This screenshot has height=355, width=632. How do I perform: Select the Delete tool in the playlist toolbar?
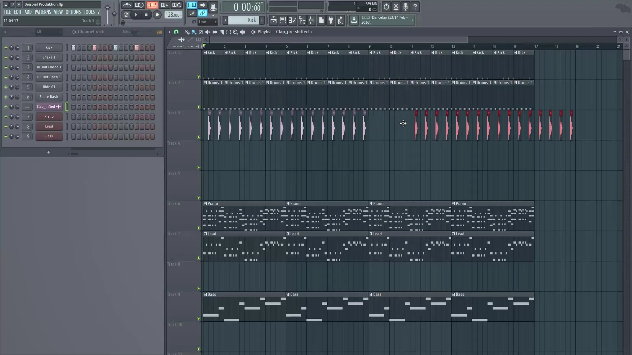click(x=201, y=32)
